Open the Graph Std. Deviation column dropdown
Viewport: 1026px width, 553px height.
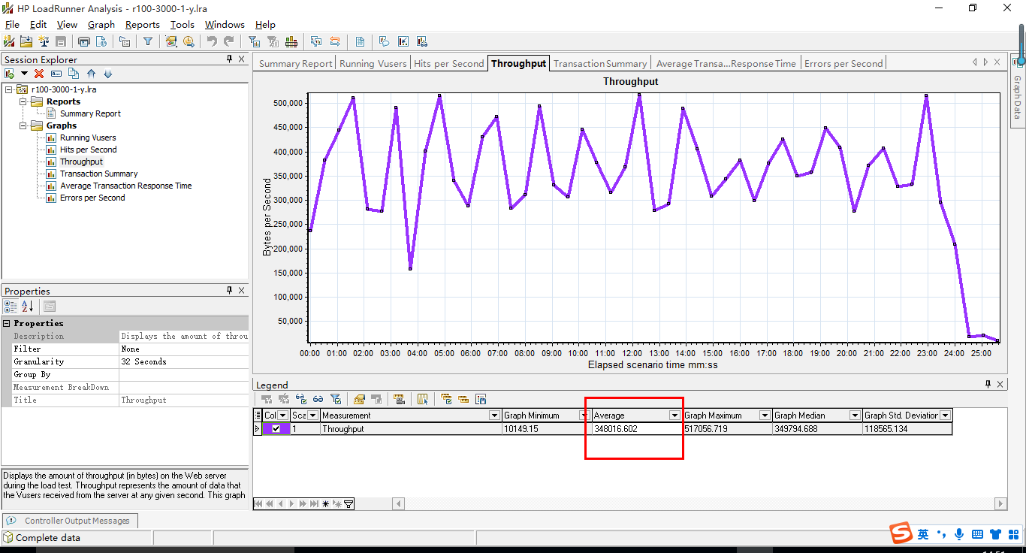point(945,416)
